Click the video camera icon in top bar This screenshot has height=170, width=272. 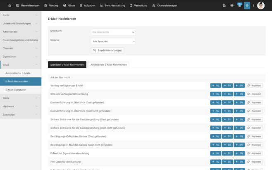click(232, 5)
